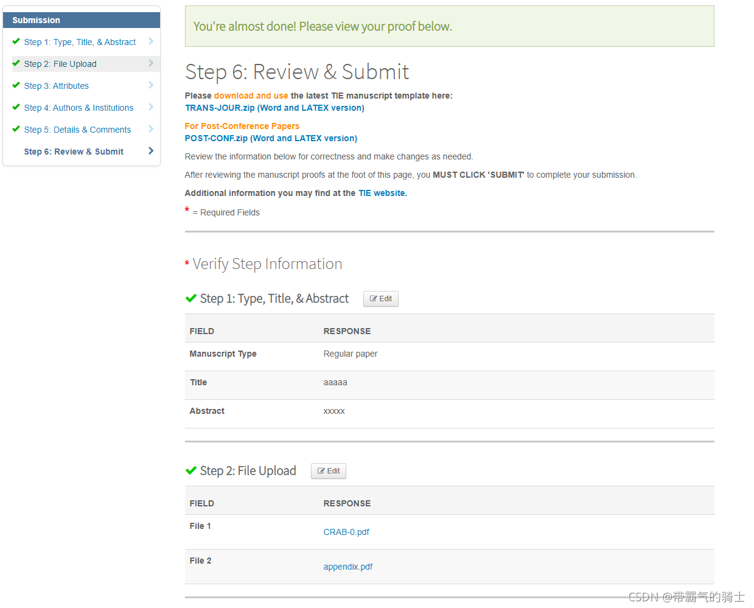Viewport: 754px width, 608px height.
Task: Click the Submission panel header
Action: tap(82, 20)
